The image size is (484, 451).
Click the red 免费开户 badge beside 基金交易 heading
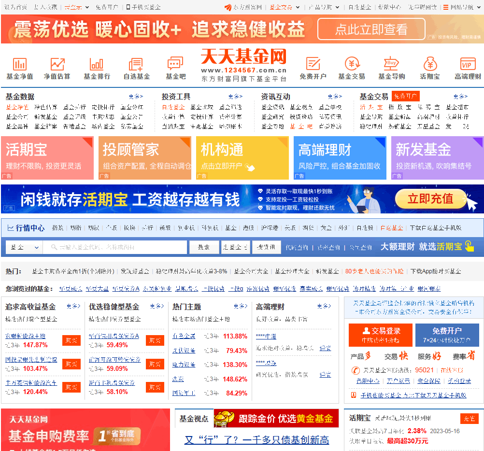[406, 96]
